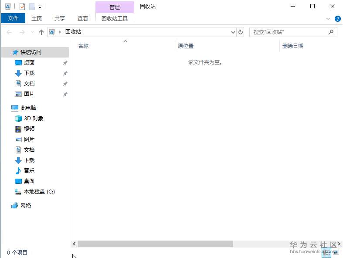Click the breadcrumb chevron before 回收站
This screenshot has width=343, height=258.
point(60,32)
